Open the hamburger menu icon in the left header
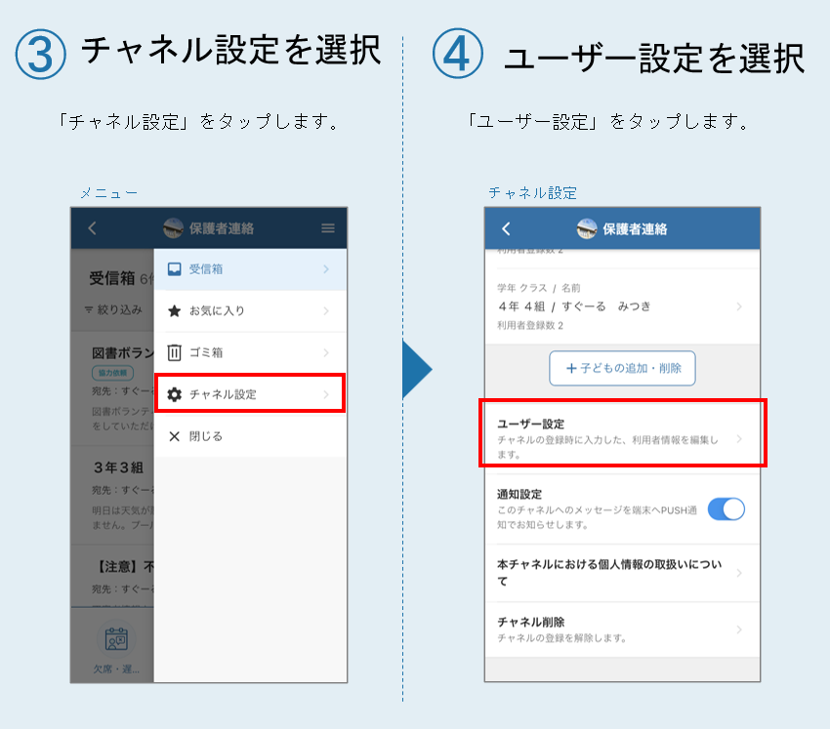Screen dimensions: 830x729 click(x=328, y=228)
